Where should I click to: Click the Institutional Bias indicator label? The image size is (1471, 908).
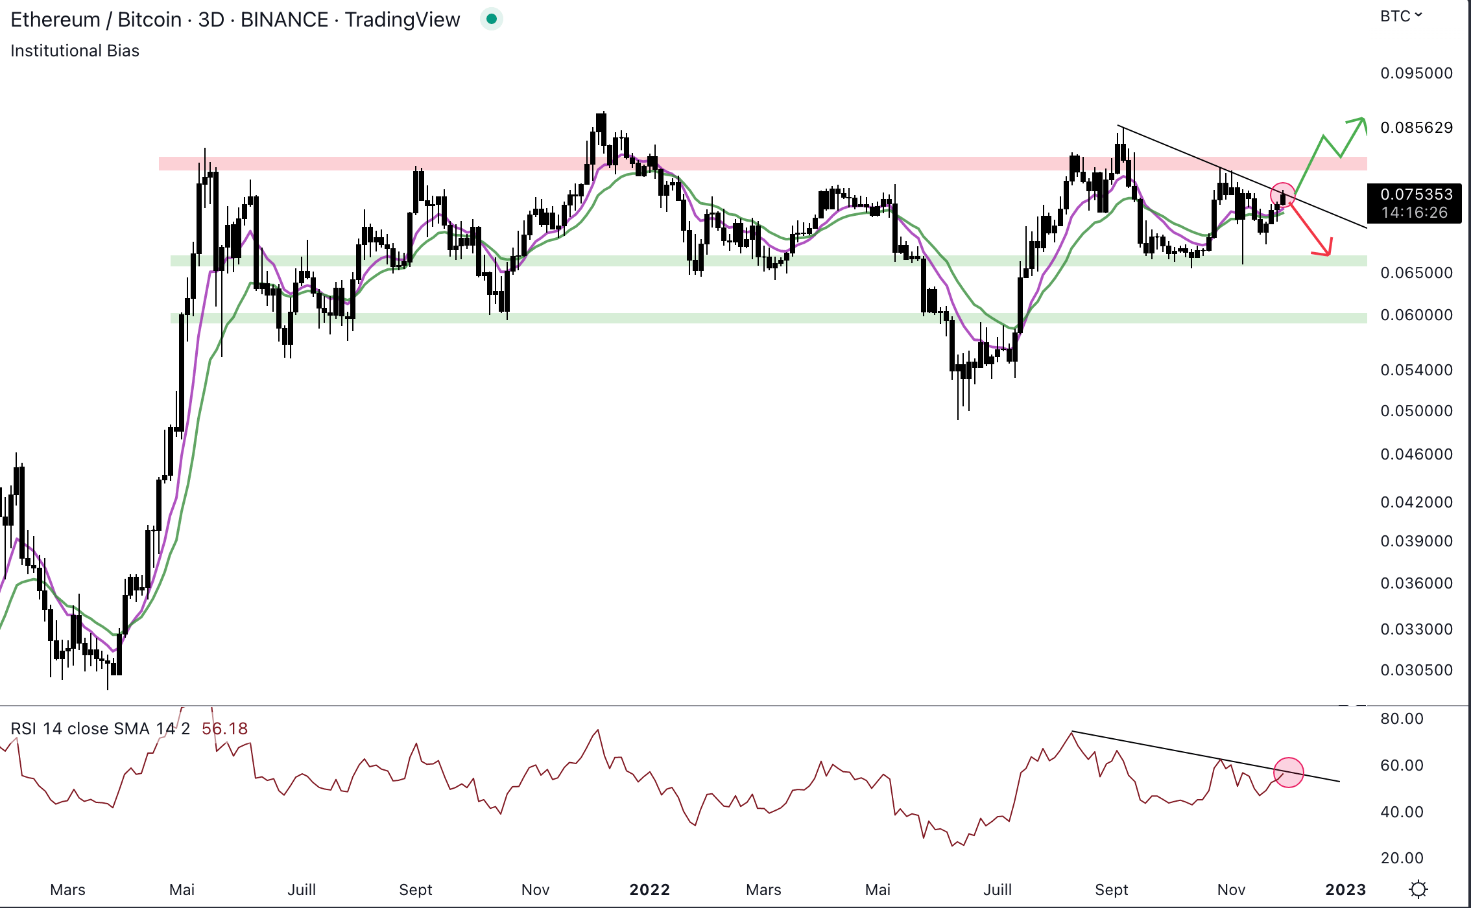pos(75,51)
